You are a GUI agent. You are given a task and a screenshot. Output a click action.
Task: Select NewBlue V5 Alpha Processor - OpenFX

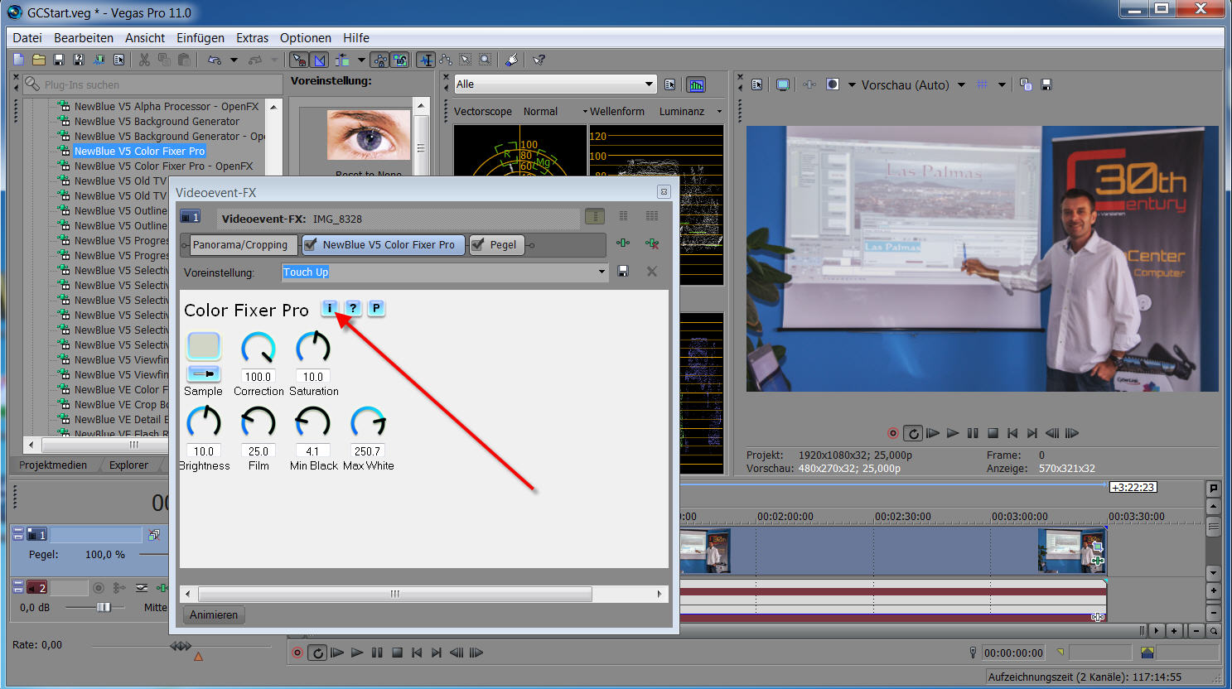tap(167, 106)
